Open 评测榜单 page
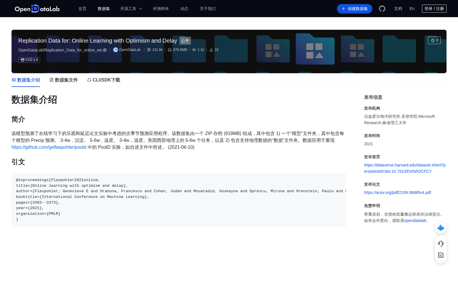The width and height of the screenshot is (458, 286). point(161,9)
